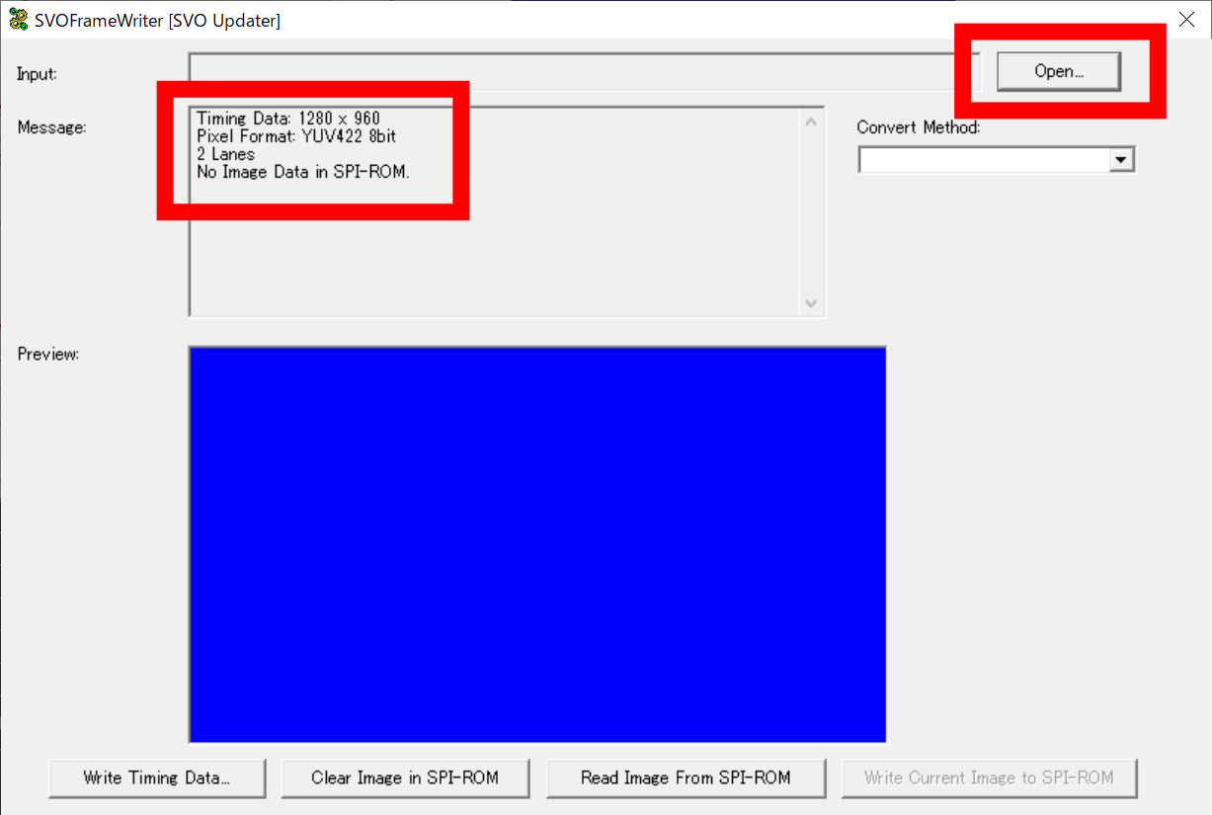Viewport: 1212px width, 815px height.
Task: Click the 'Input:' label
Action: 38,74
